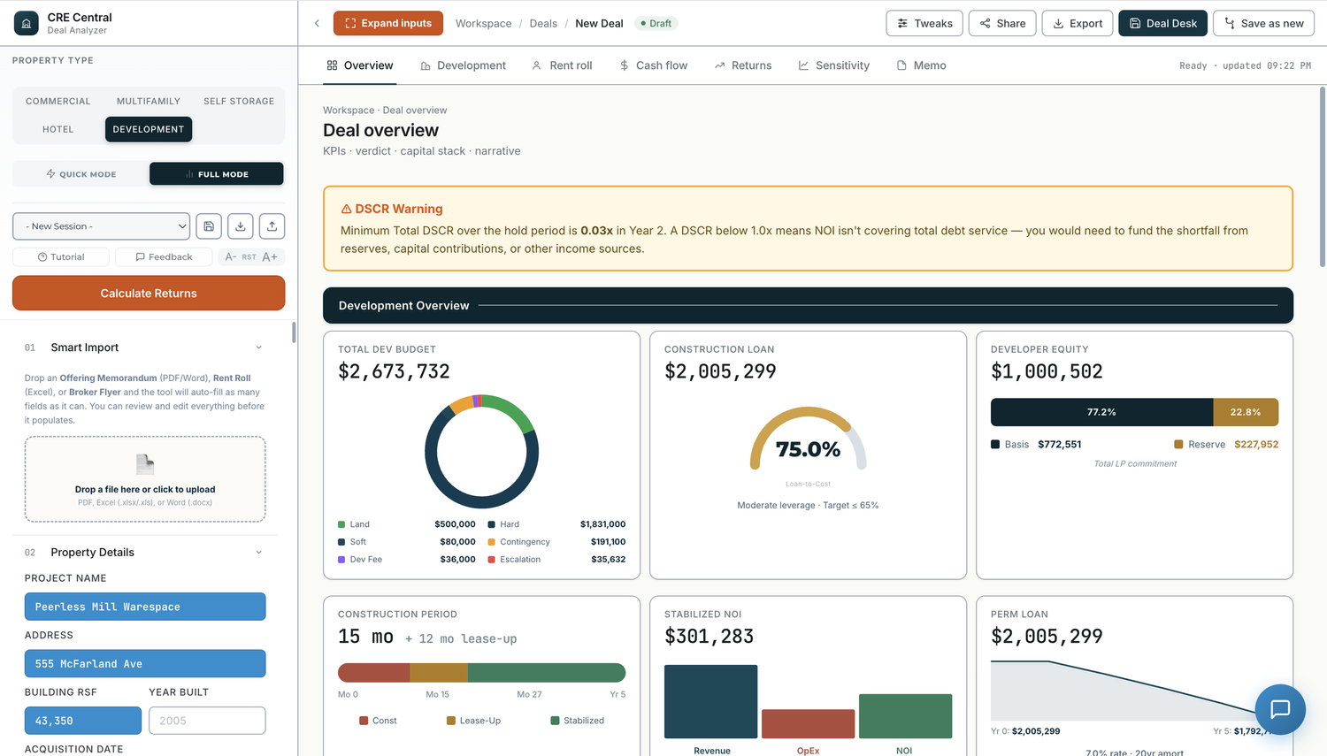Decrease font size with A- control
This screenshot has width=1327, height=756.
(x=231, y=256)
